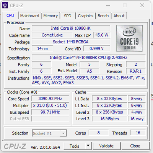Open the Tools dropdown arrow
This screenshot has width=153, height=153.
point(88,146)
